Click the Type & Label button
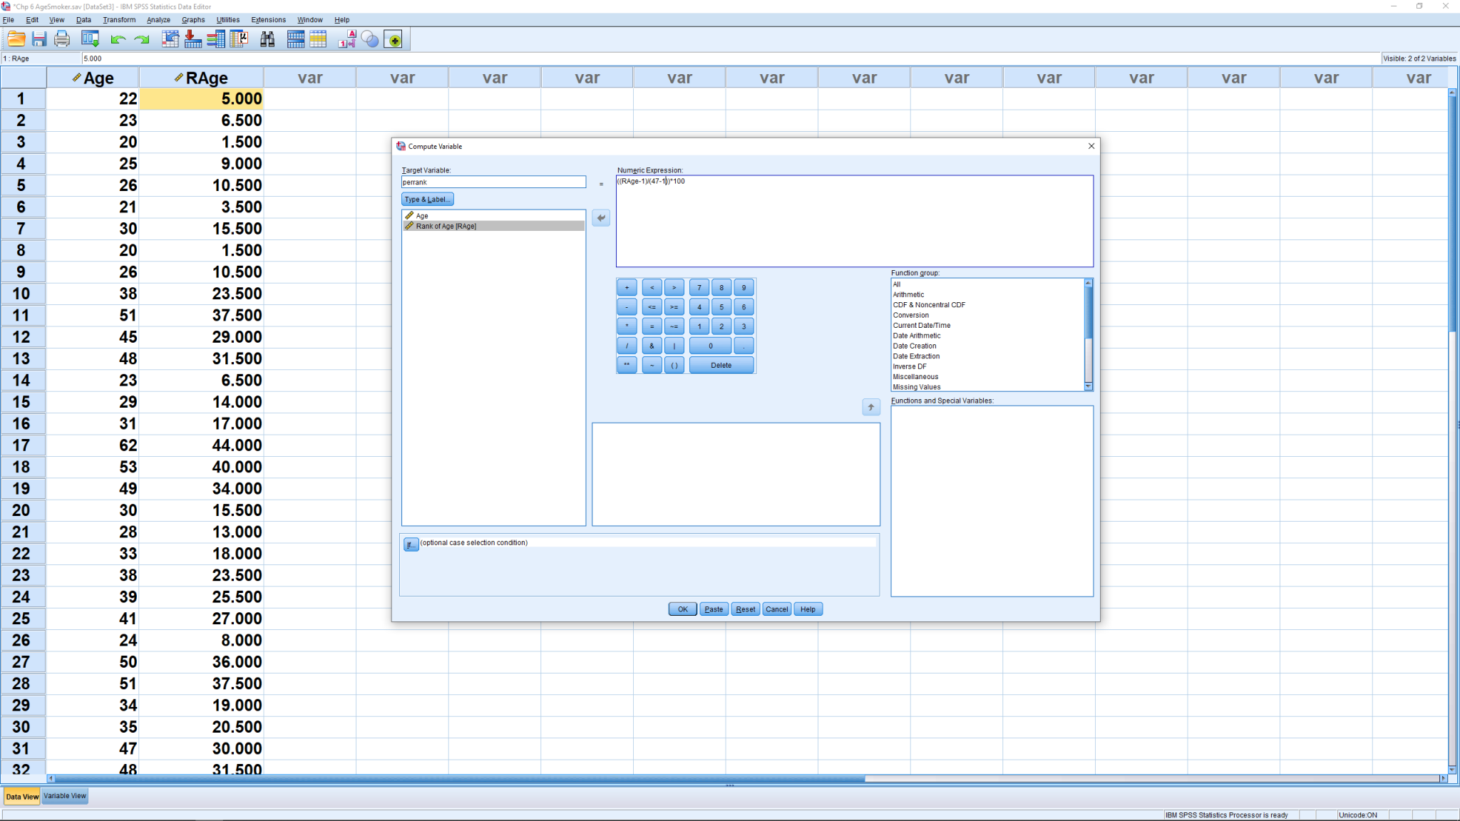1460x821 pixels. click(x=427, y=200)
